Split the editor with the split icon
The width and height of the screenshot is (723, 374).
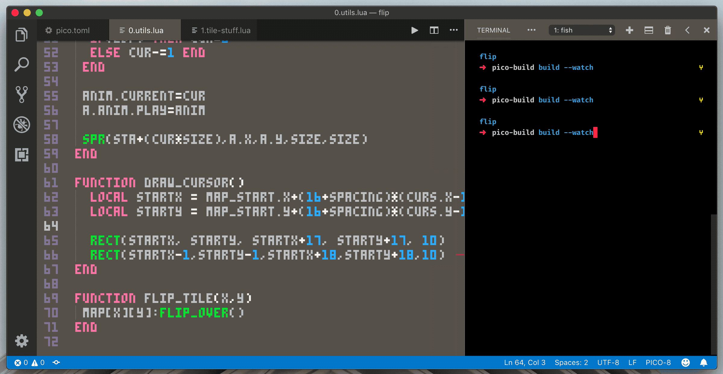(434, 30)
